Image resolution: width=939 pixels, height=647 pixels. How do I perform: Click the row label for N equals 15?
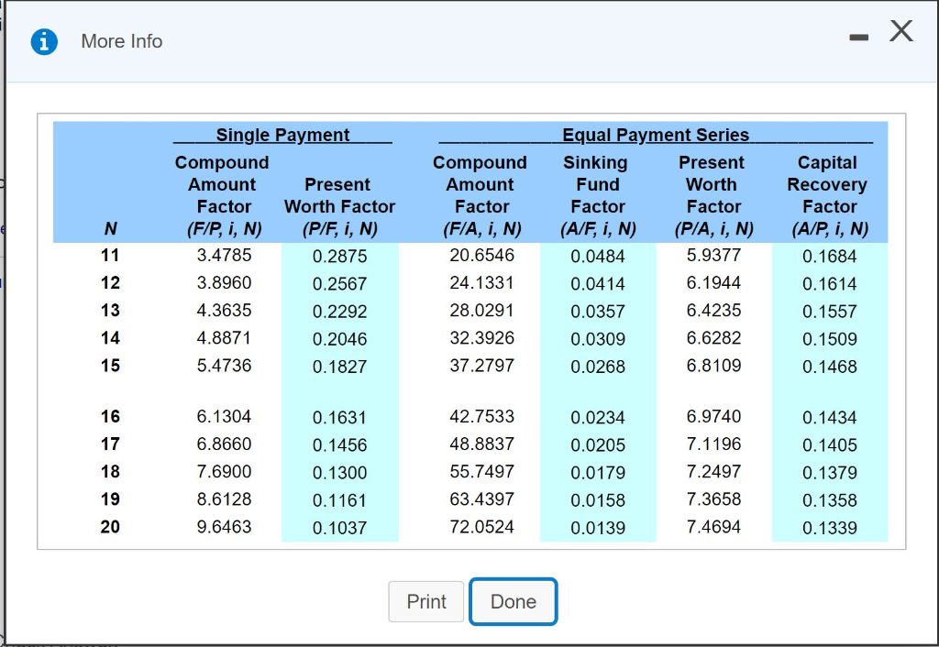pyautogui.click(x=110, y=366)
